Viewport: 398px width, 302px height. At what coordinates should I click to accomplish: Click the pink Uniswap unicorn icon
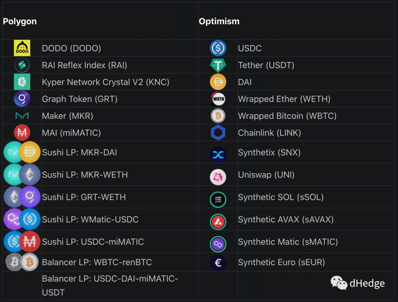coord(218,177)
